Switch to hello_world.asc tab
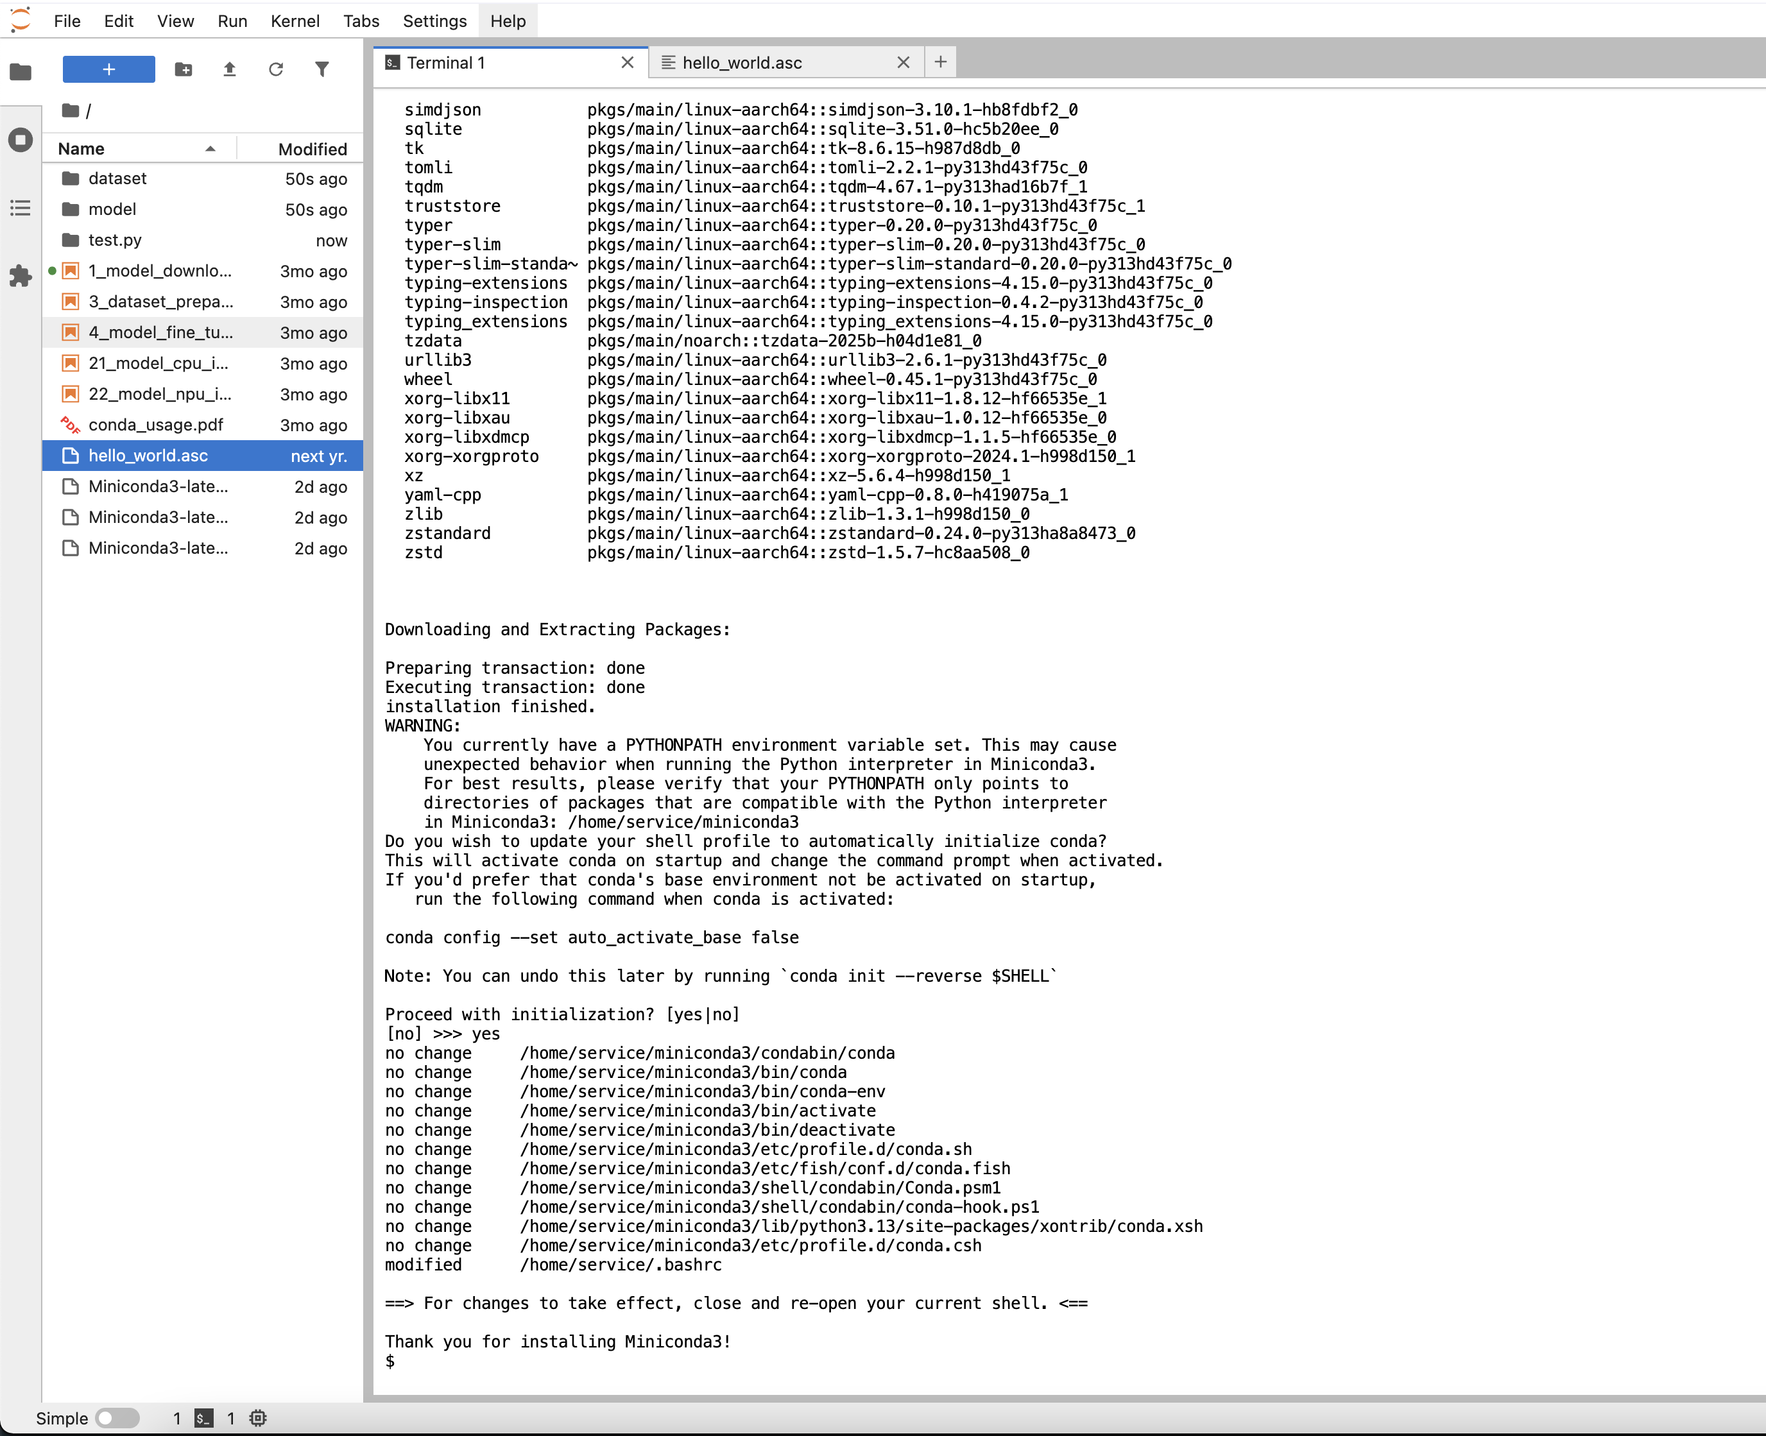 [742, 63]
